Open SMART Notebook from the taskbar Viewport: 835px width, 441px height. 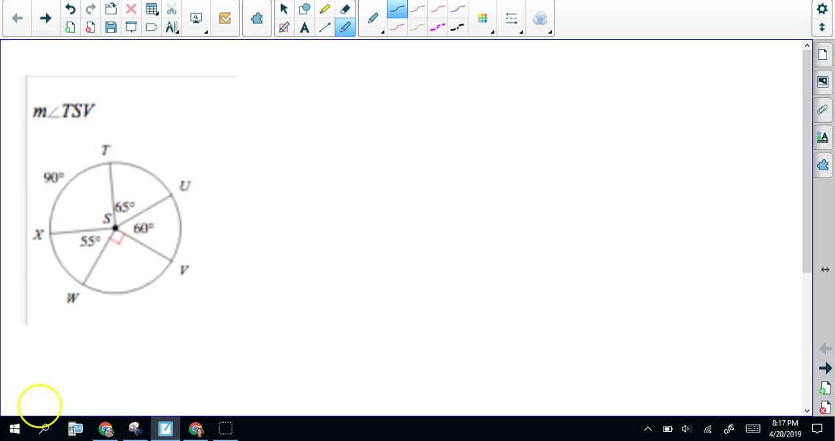tap(165, 429)
